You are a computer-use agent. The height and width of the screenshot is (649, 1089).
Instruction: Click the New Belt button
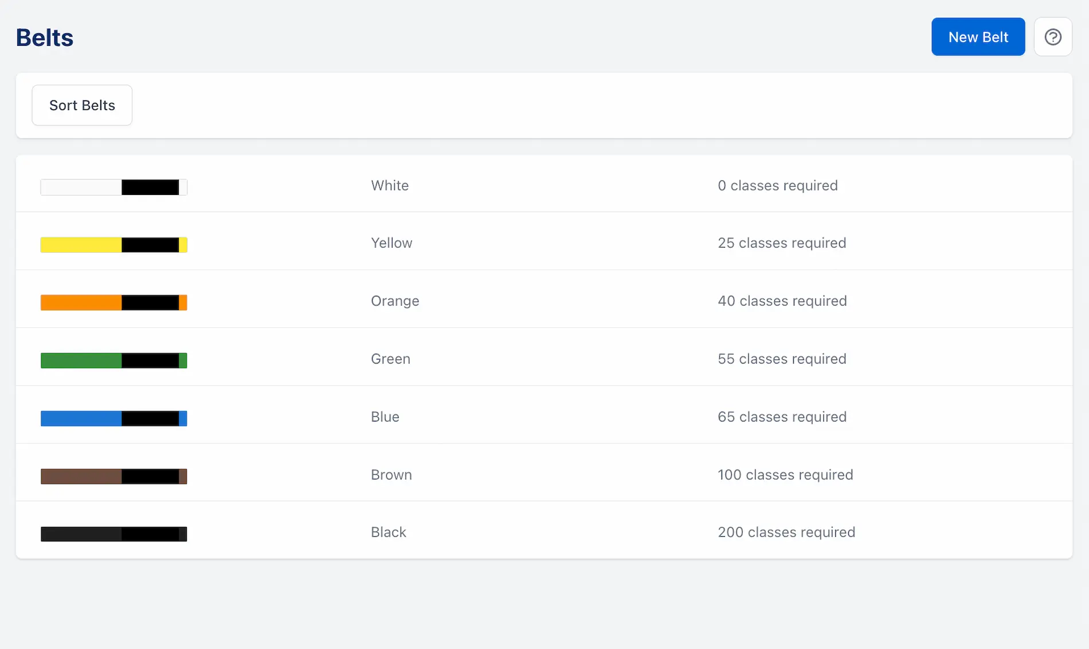[978, 37]
